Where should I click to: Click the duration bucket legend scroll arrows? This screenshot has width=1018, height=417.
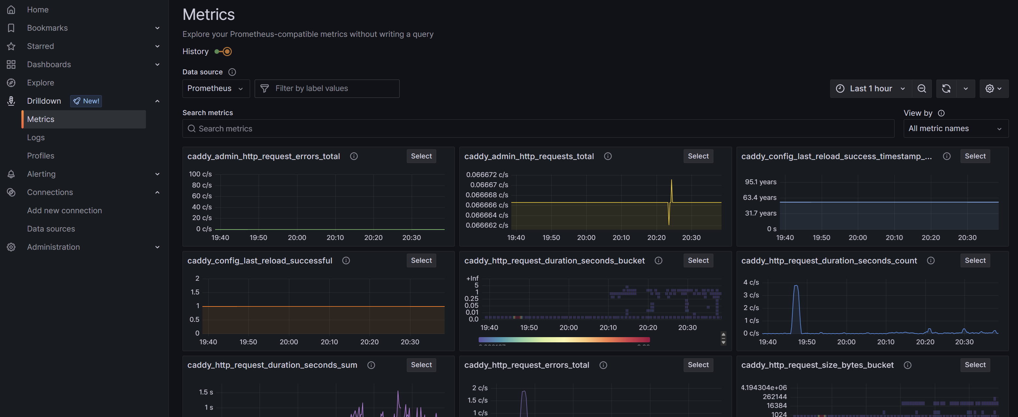(x=723, y=338)
